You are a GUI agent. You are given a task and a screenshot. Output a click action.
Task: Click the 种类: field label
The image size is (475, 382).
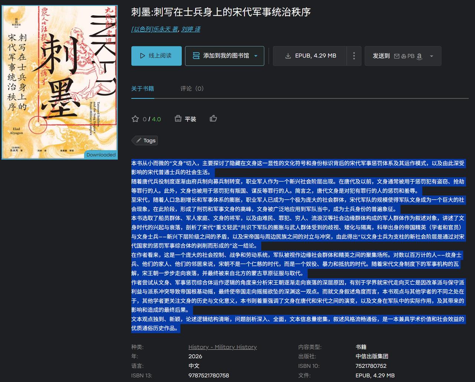(137, 347)
